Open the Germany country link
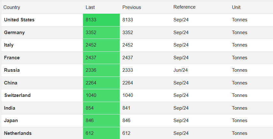 coord(14,33)
